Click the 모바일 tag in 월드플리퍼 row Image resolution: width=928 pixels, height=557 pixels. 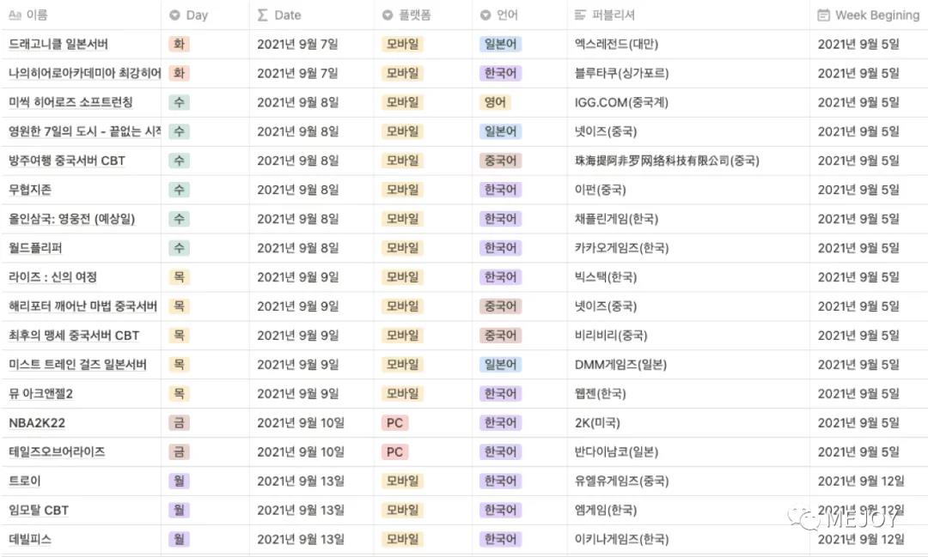click(x=402, y=248)
